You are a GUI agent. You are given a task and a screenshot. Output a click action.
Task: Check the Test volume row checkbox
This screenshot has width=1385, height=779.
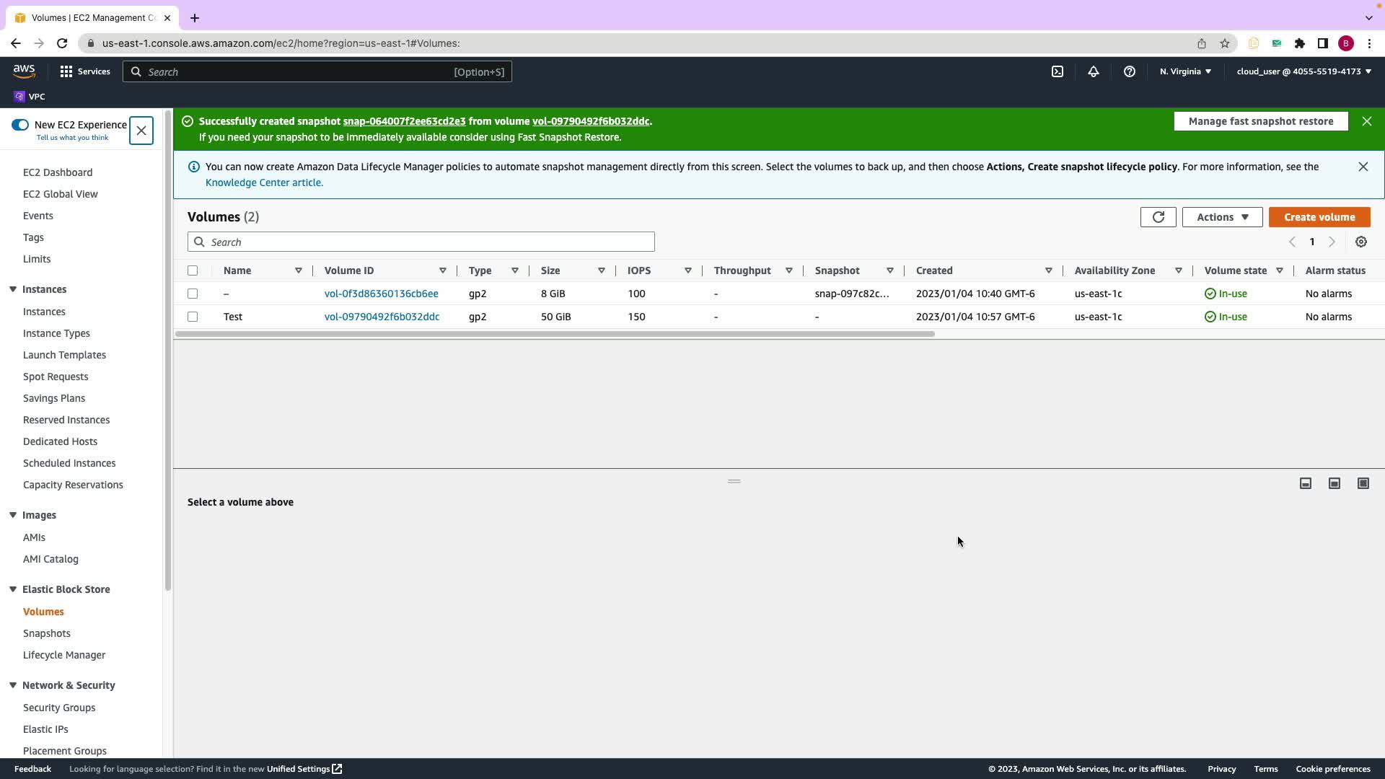click(x=193, y=317)
